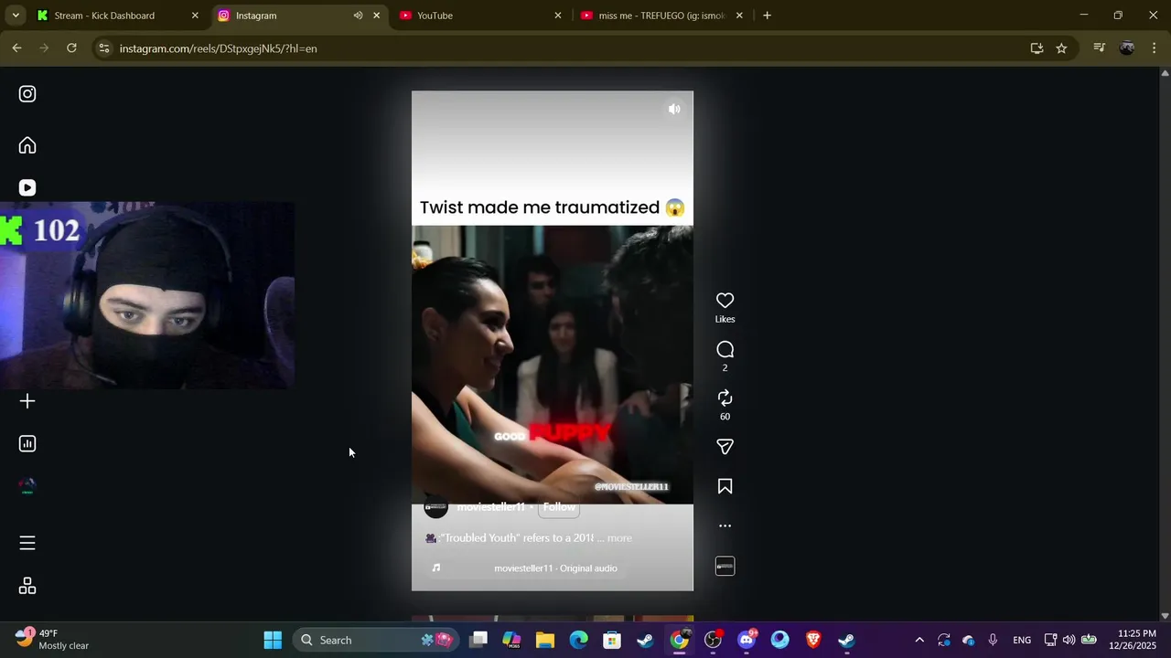Click the page vertical scrollbar down arrow
The height and width of the screenshot is (658, 1171).
pyautogui.click(x=1165, y=616)
